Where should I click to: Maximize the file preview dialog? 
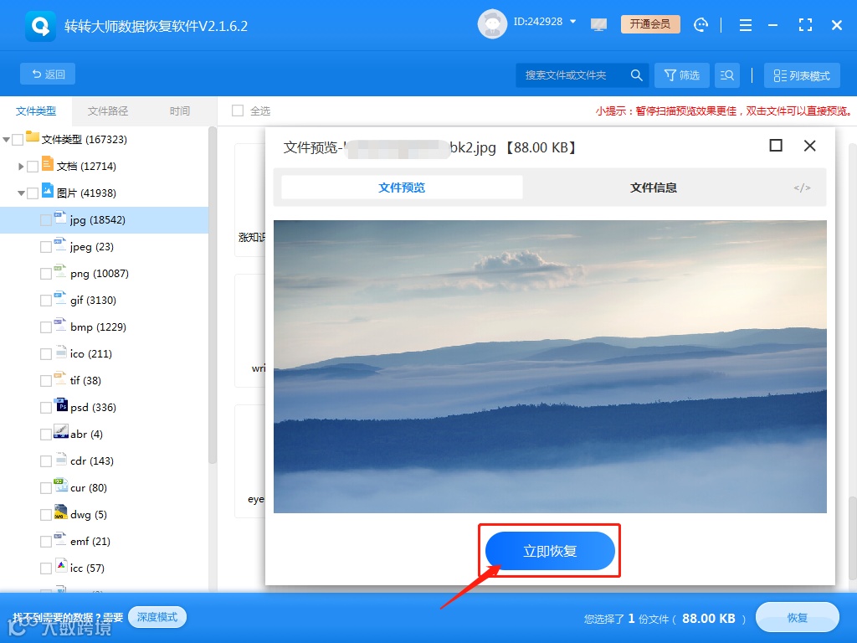(776, 146)
